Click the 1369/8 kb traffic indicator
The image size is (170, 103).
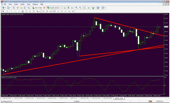(x=160, y=101)
